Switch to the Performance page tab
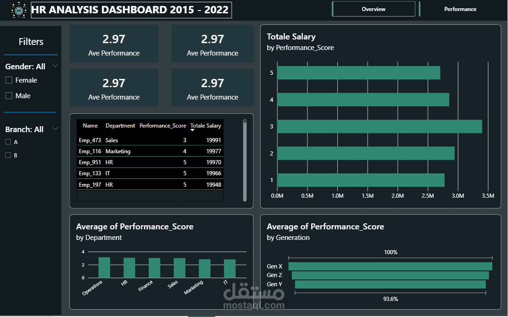This screenshot has width=508, height=317. [460, 9]
